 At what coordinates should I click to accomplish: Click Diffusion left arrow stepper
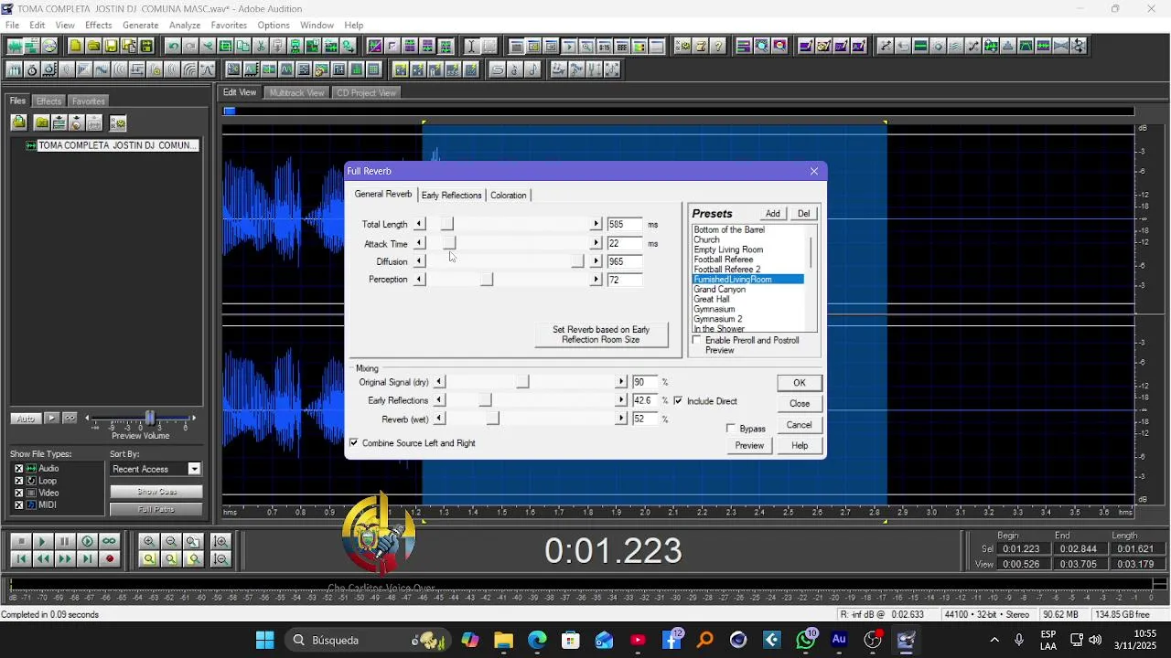pos(419,261)
